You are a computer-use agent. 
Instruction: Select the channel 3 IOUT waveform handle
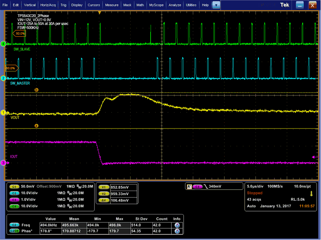(3, 163)
